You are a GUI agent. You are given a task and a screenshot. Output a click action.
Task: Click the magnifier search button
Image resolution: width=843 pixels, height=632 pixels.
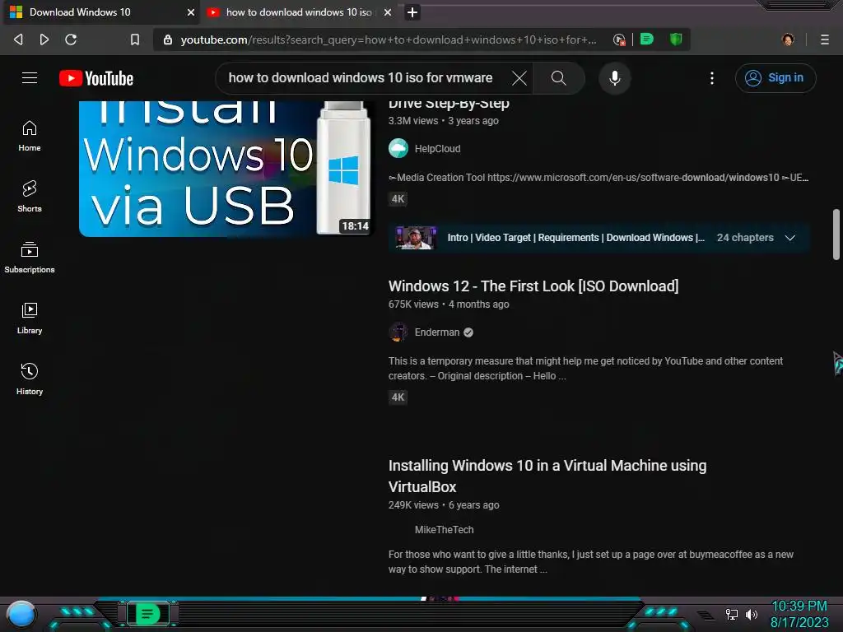(559, 78)
